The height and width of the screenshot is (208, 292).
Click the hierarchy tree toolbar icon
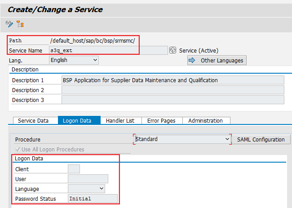point(20,24)
